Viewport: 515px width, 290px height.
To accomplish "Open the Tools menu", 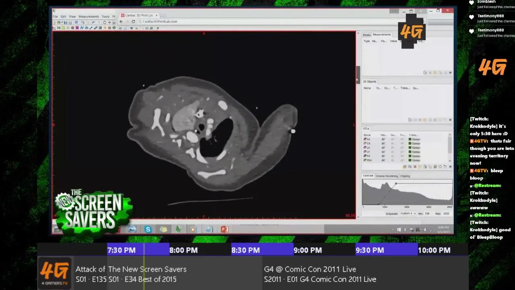I will 105,17.
